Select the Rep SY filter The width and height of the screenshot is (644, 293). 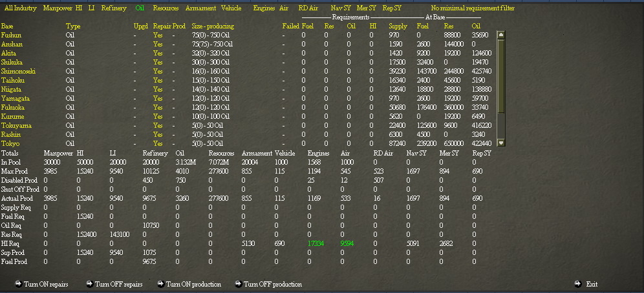pos(392,8)
